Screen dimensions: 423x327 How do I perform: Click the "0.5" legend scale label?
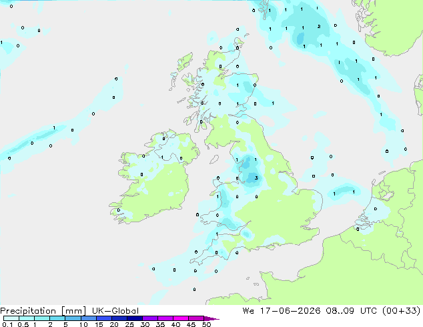click(x=23, y=324)
